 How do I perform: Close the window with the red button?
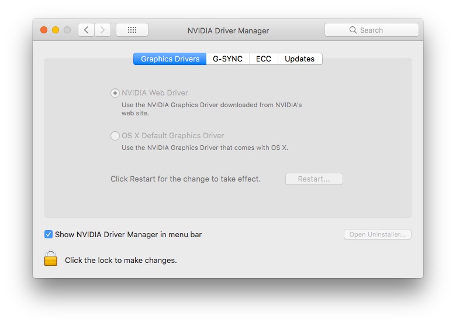[x=44, y=30]
